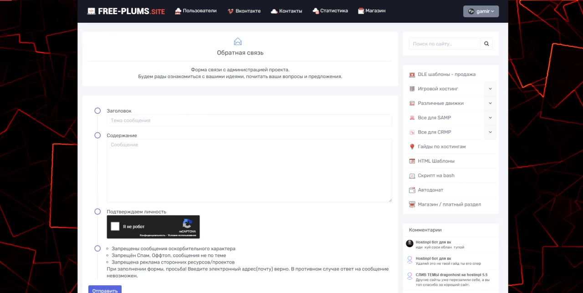Click the DLE шаблоны sidebar icon
Viewport: 583px width, 293px height.
pos(412,74)
